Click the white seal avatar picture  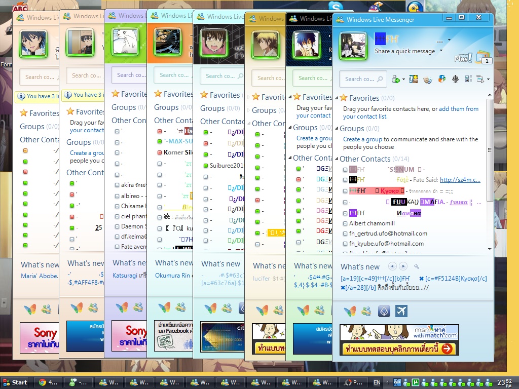click(x=126, y=42)
